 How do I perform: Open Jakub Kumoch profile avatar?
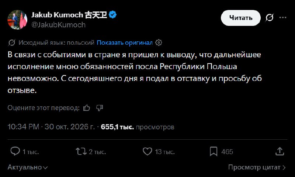(17, 20)
